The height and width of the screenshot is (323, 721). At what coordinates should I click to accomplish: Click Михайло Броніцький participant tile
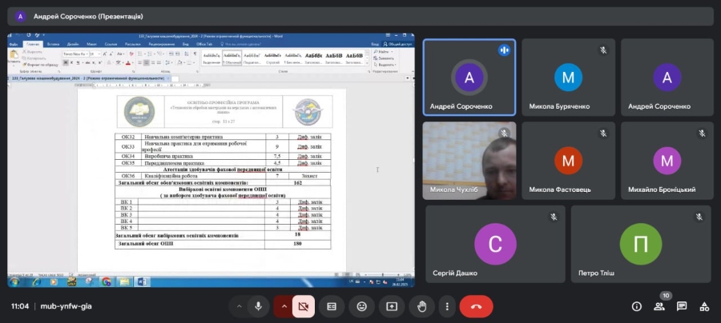667,160
